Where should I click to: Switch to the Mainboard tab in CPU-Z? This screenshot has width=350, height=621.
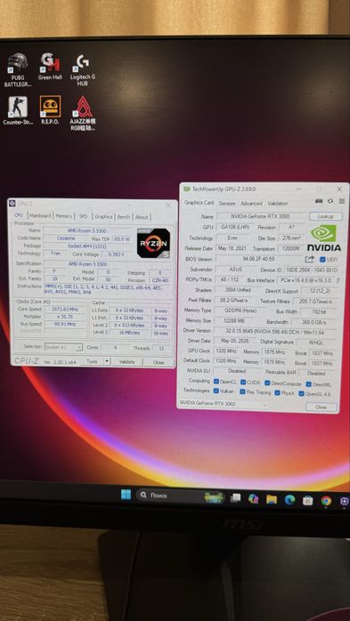tap(40, 216)
